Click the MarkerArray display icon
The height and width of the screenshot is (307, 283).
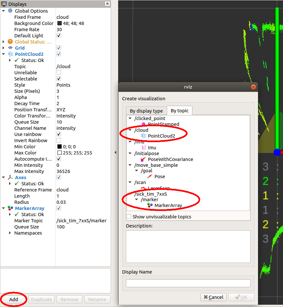(x=10, y=208)
